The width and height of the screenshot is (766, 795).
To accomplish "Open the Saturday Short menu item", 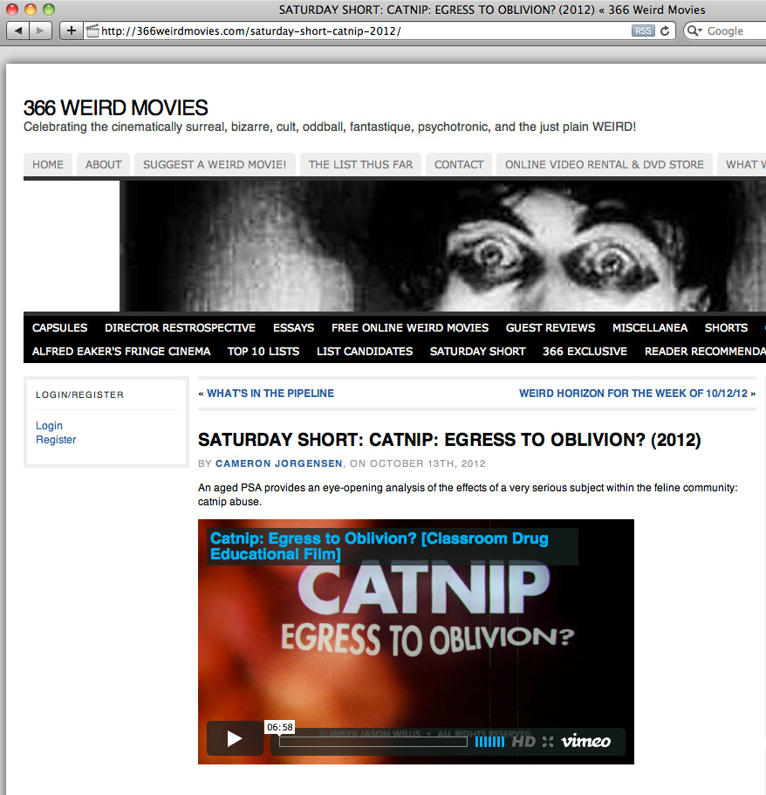I will [477, 351].
